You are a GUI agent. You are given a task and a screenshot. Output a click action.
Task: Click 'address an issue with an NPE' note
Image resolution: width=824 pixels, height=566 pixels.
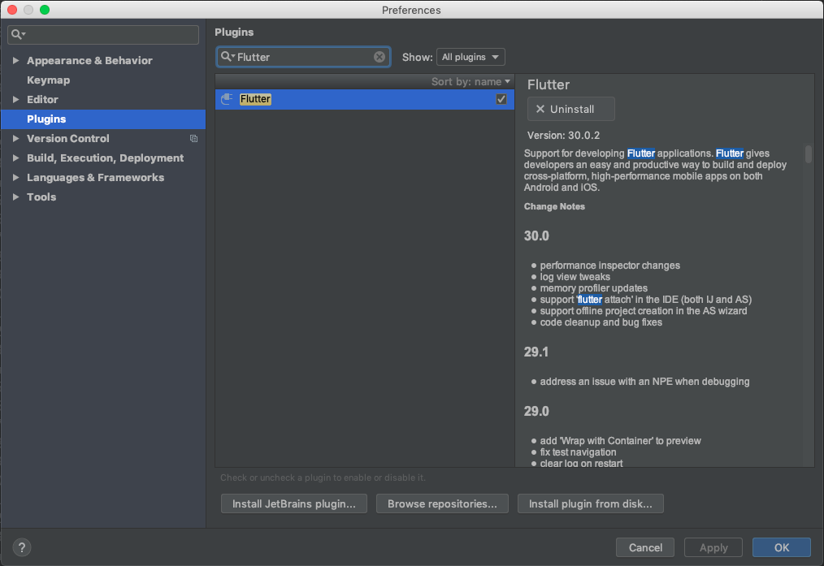(x=644, y=382)
